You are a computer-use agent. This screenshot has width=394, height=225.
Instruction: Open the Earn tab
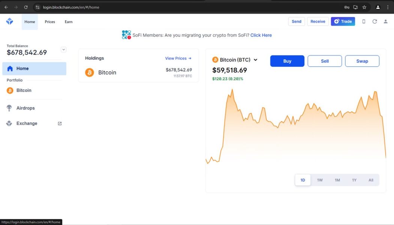point(69,22)
